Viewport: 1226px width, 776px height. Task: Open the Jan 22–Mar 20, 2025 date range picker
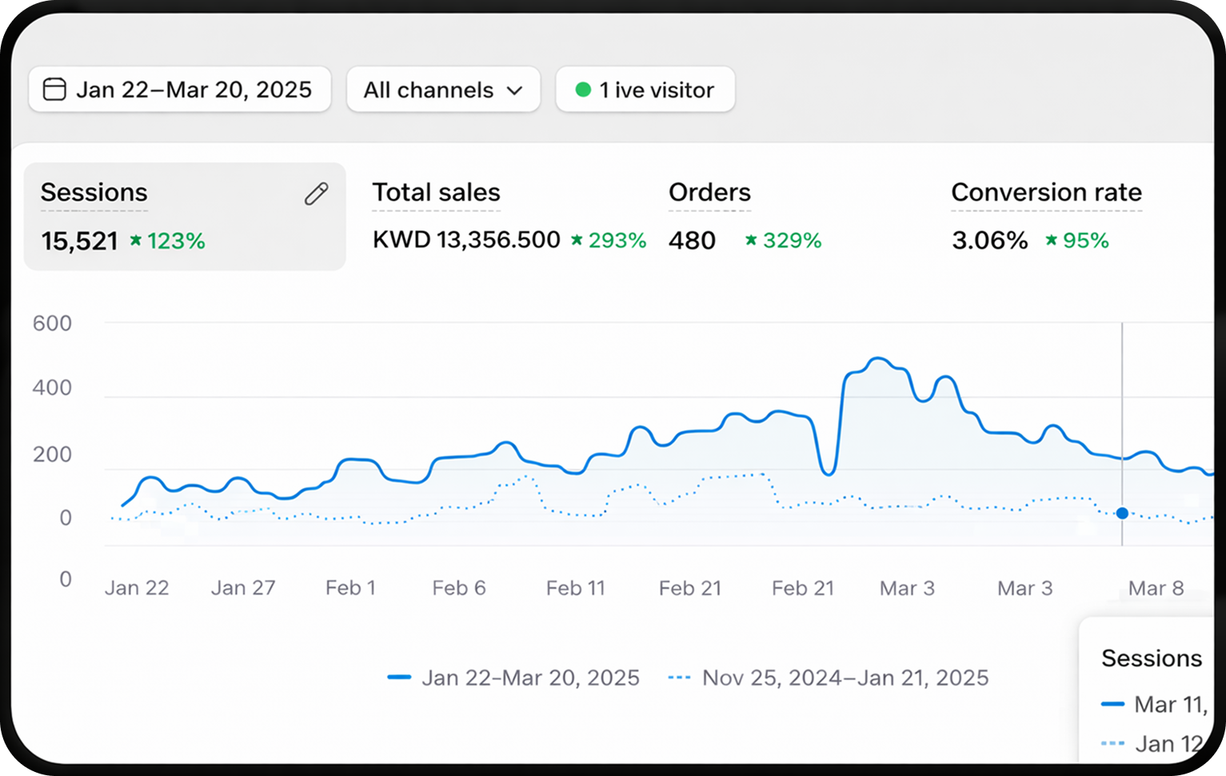point(180,90)
